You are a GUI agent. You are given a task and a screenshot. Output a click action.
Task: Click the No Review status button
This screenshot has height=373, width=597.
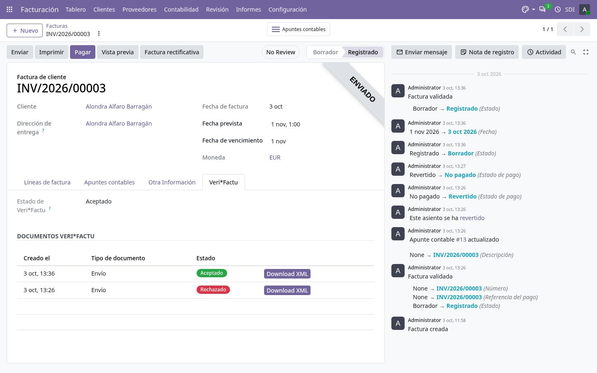pos(281,52)
